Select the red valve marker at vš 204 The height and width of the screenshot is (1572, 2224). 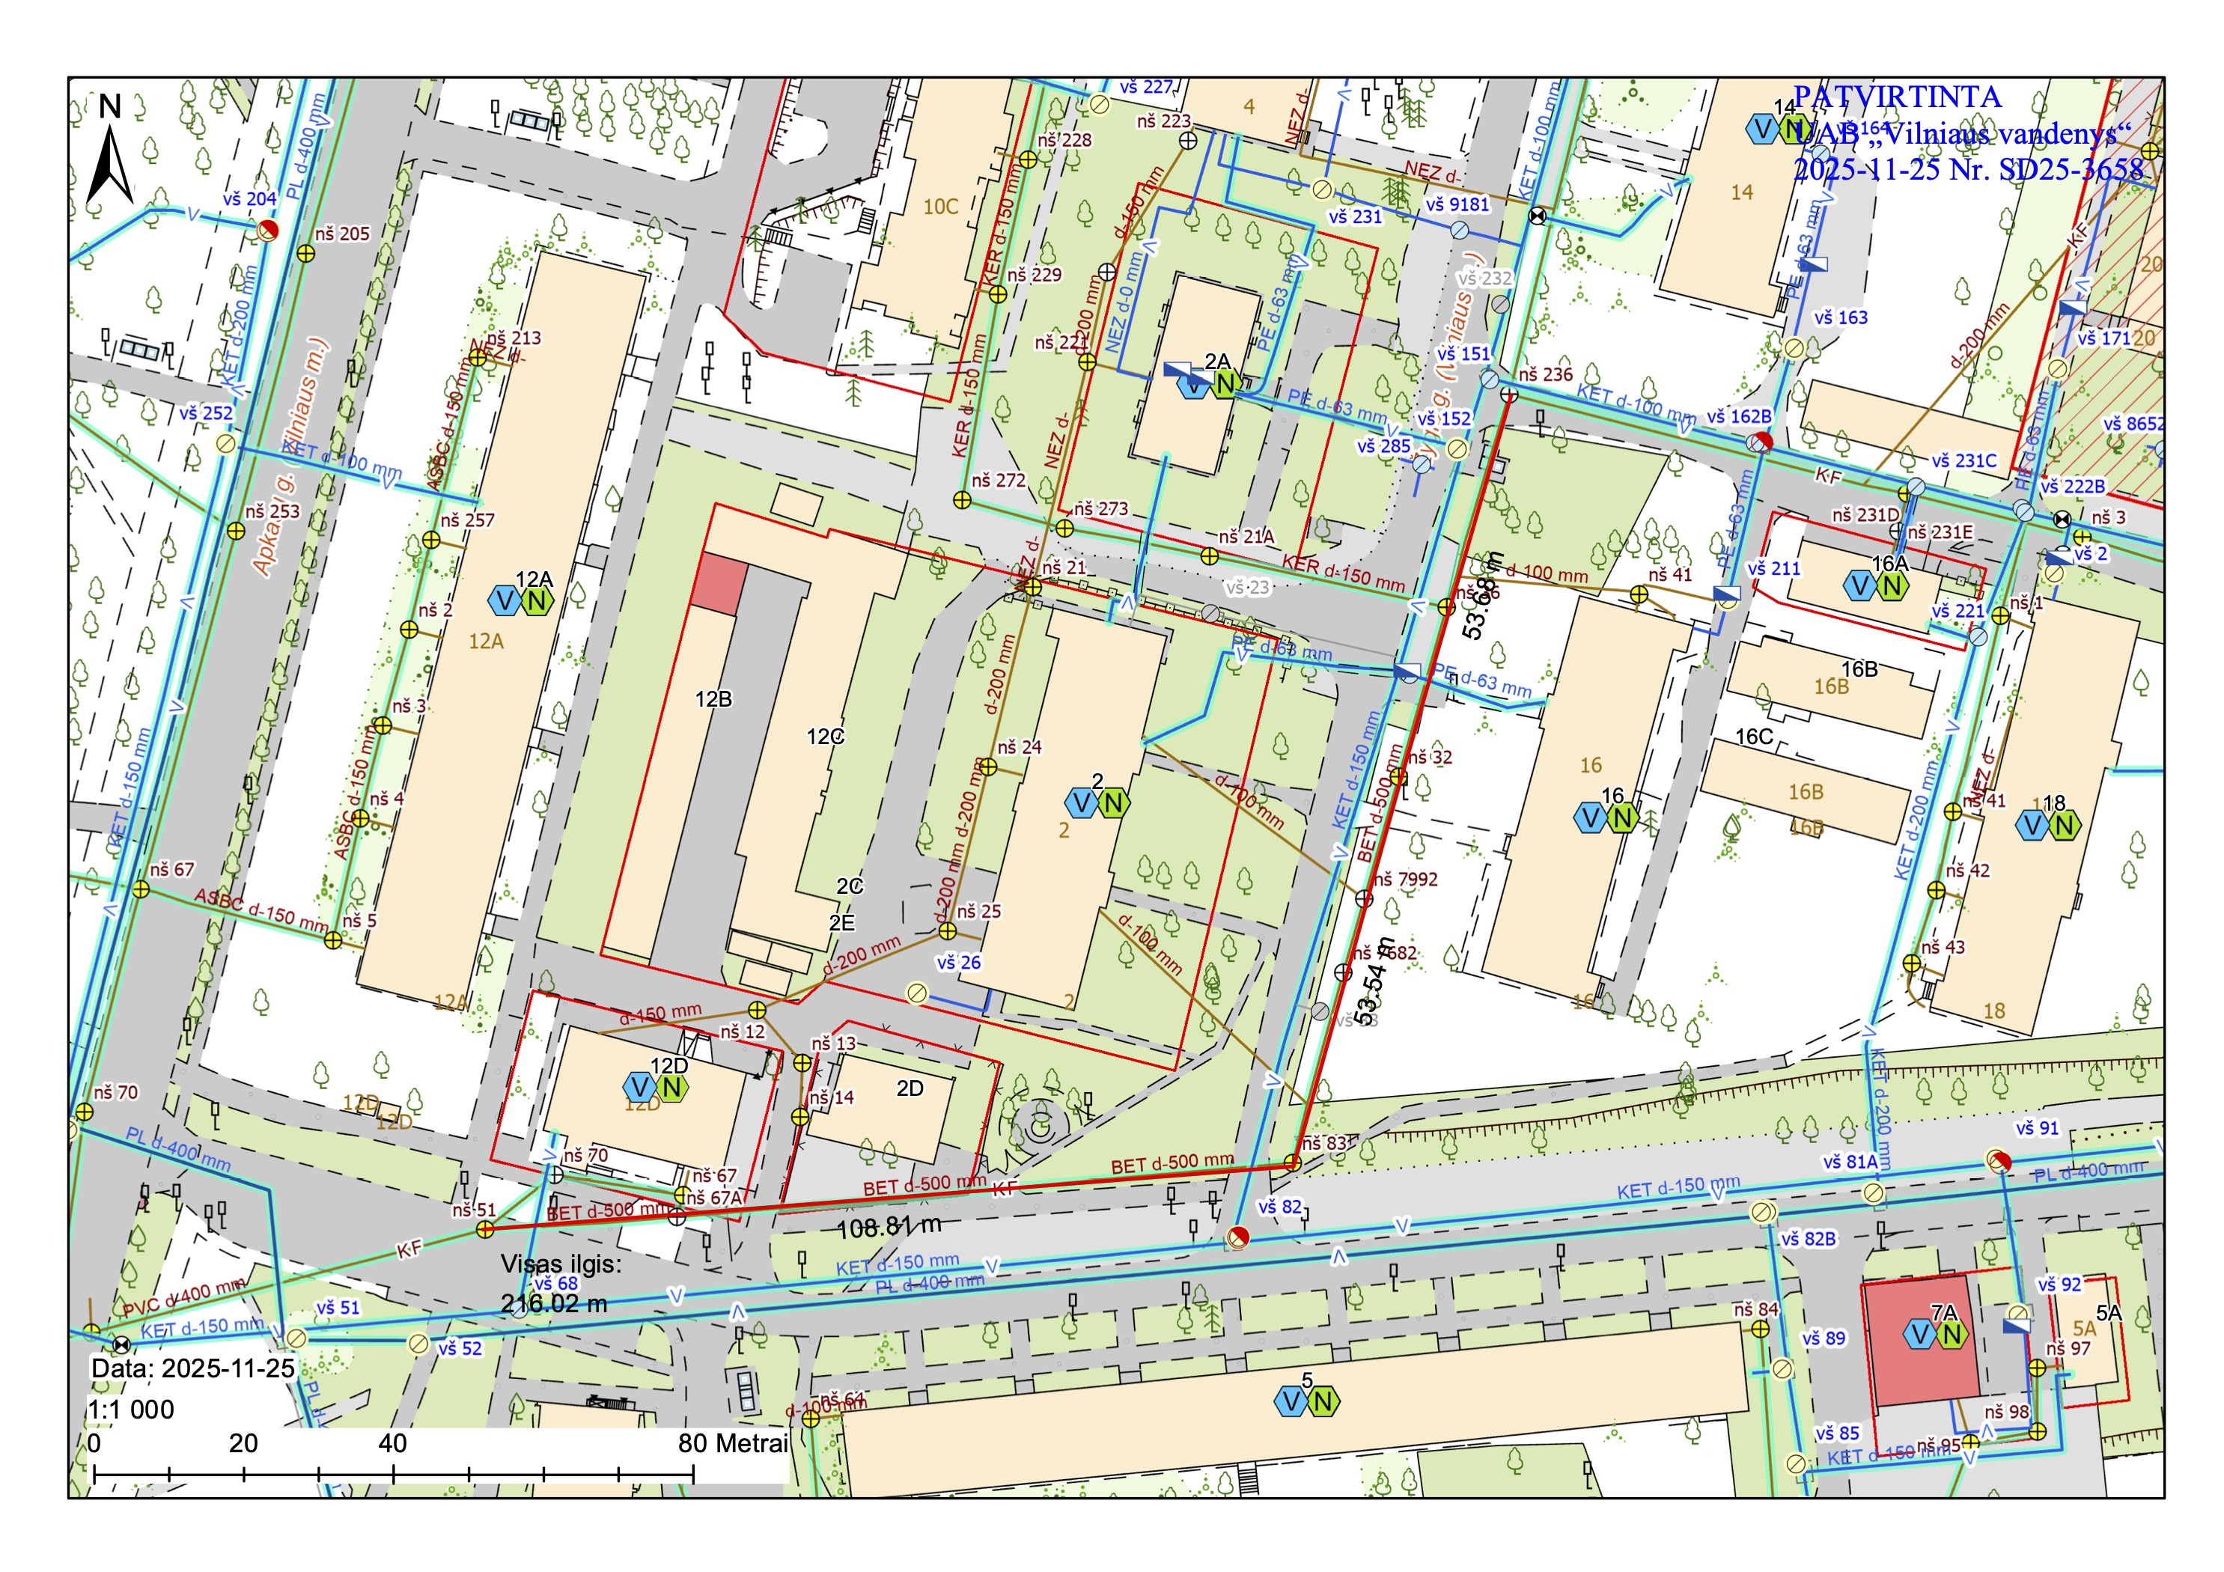pos(268,231)
